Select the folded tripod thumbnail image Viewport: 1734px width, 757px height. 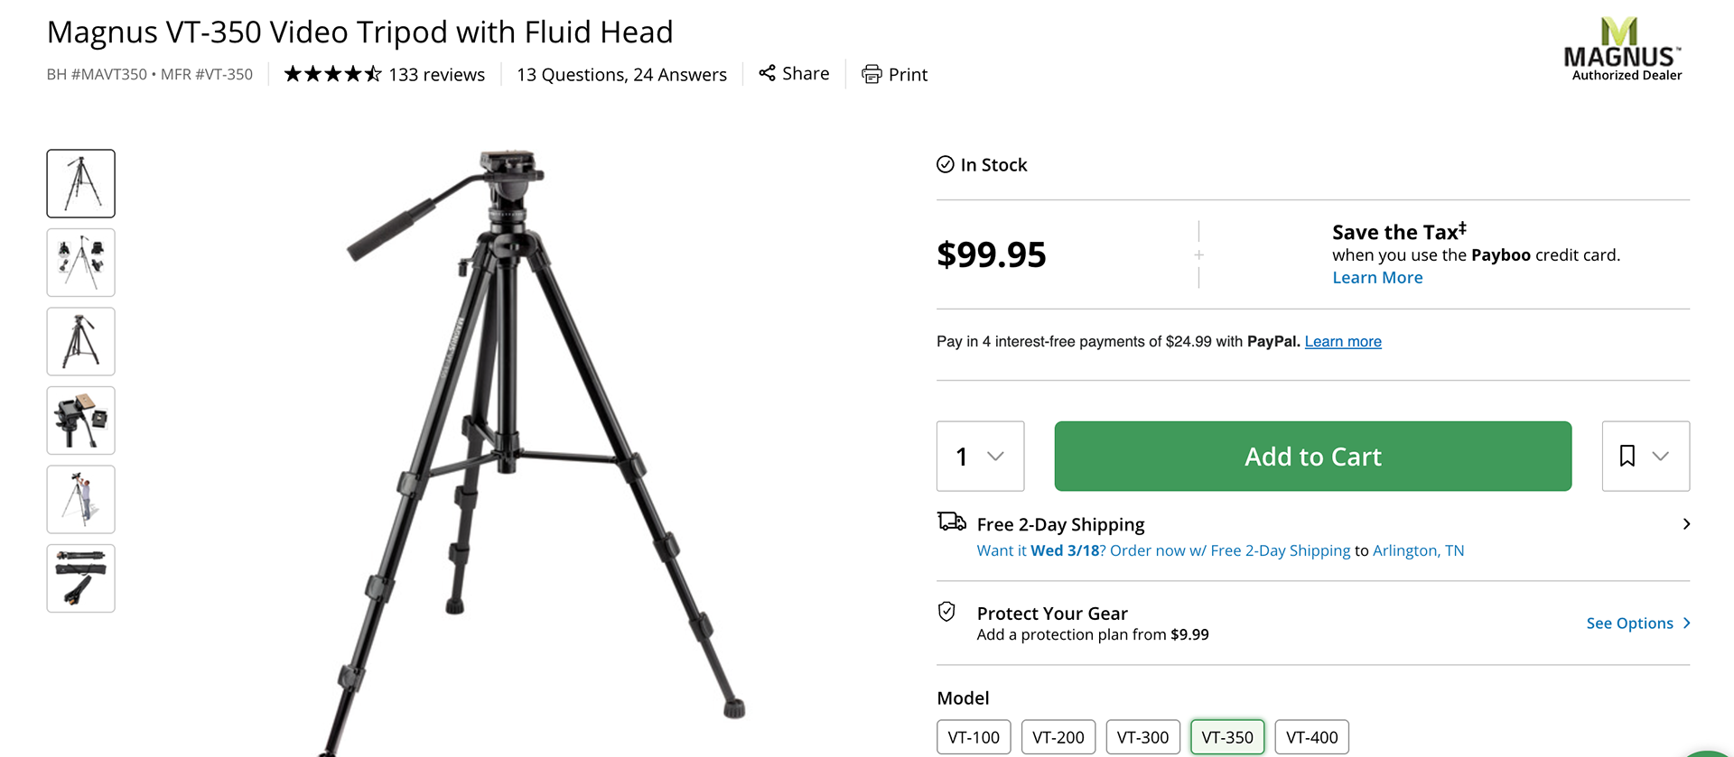(x=80, y=578)
